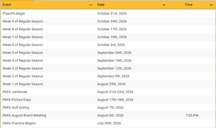This screenshot has height=128, width=216.
Task: Open the Time column dropdown chevron
Action: click(x=211, y=5)
